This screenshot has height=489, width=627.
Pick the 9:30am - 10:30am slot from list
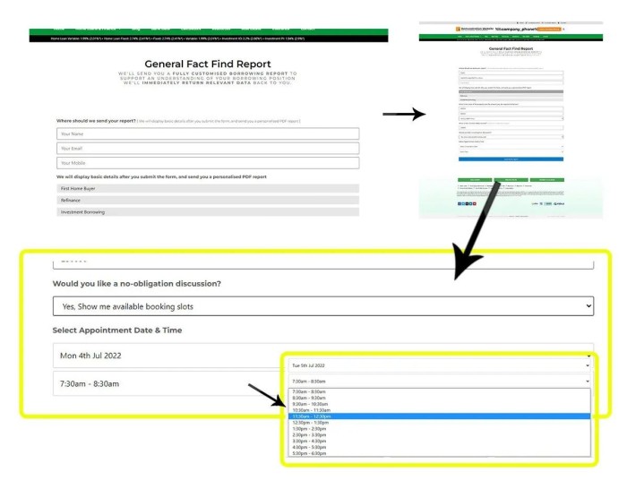click(439, 404)
